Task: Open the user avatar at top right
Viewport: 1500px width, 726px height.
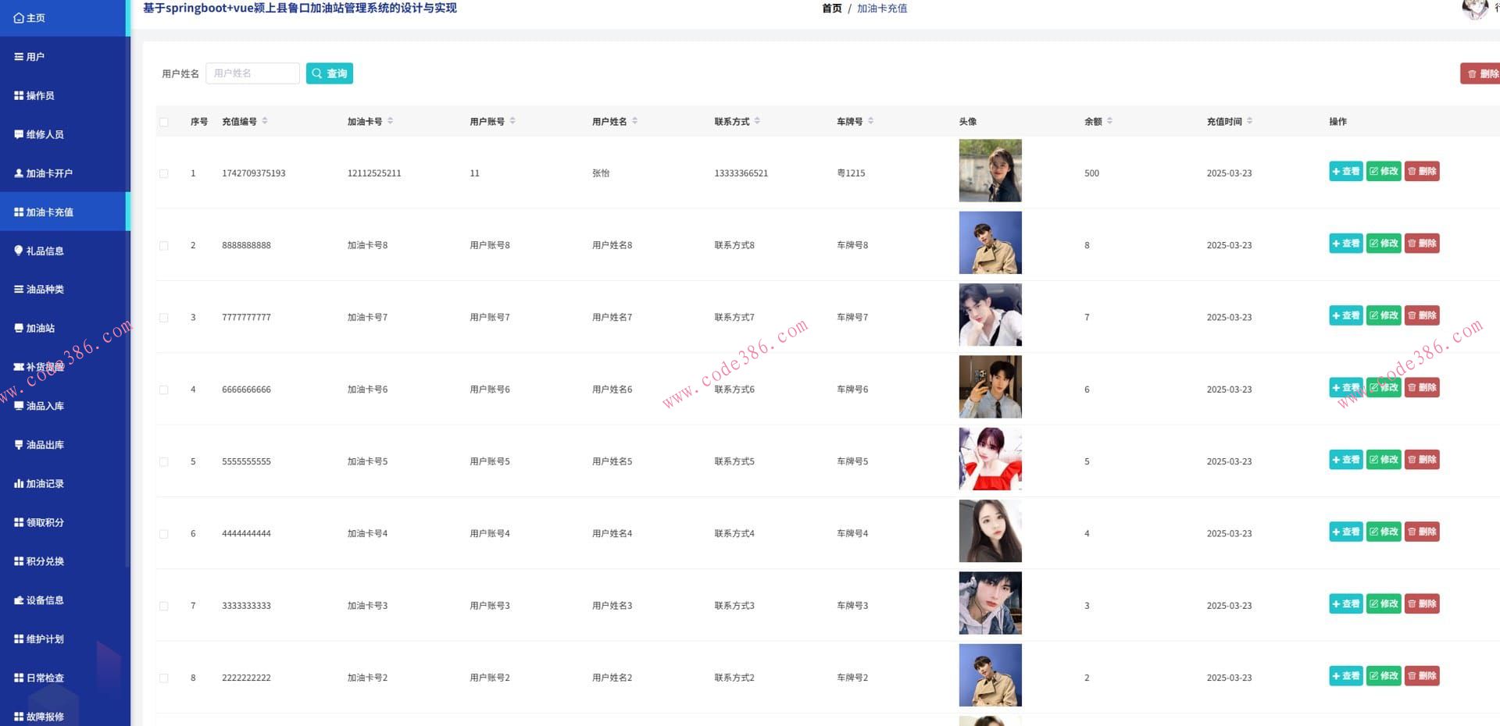Action: [x=1474, y=9]
